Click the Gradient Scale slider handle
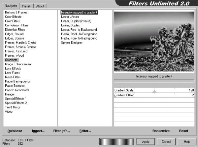The image size is (198, 147). click(154, 91)
